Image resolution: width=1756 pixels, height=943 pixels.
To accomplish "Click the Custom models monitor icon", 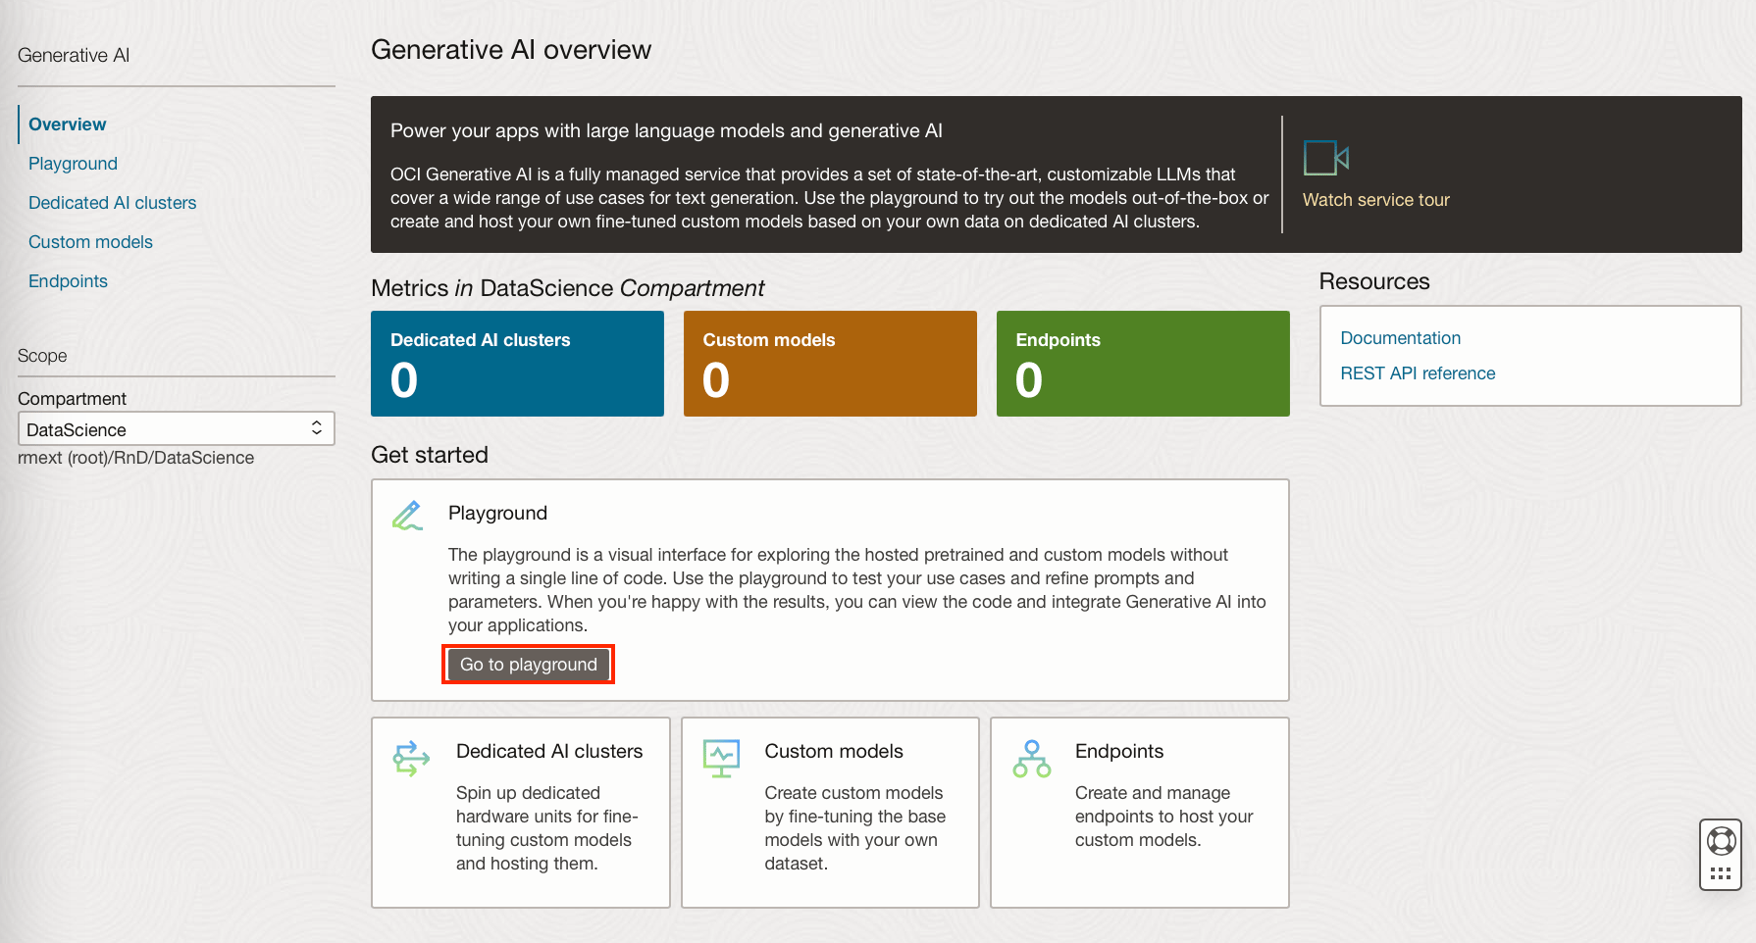I will pos(721,758).
